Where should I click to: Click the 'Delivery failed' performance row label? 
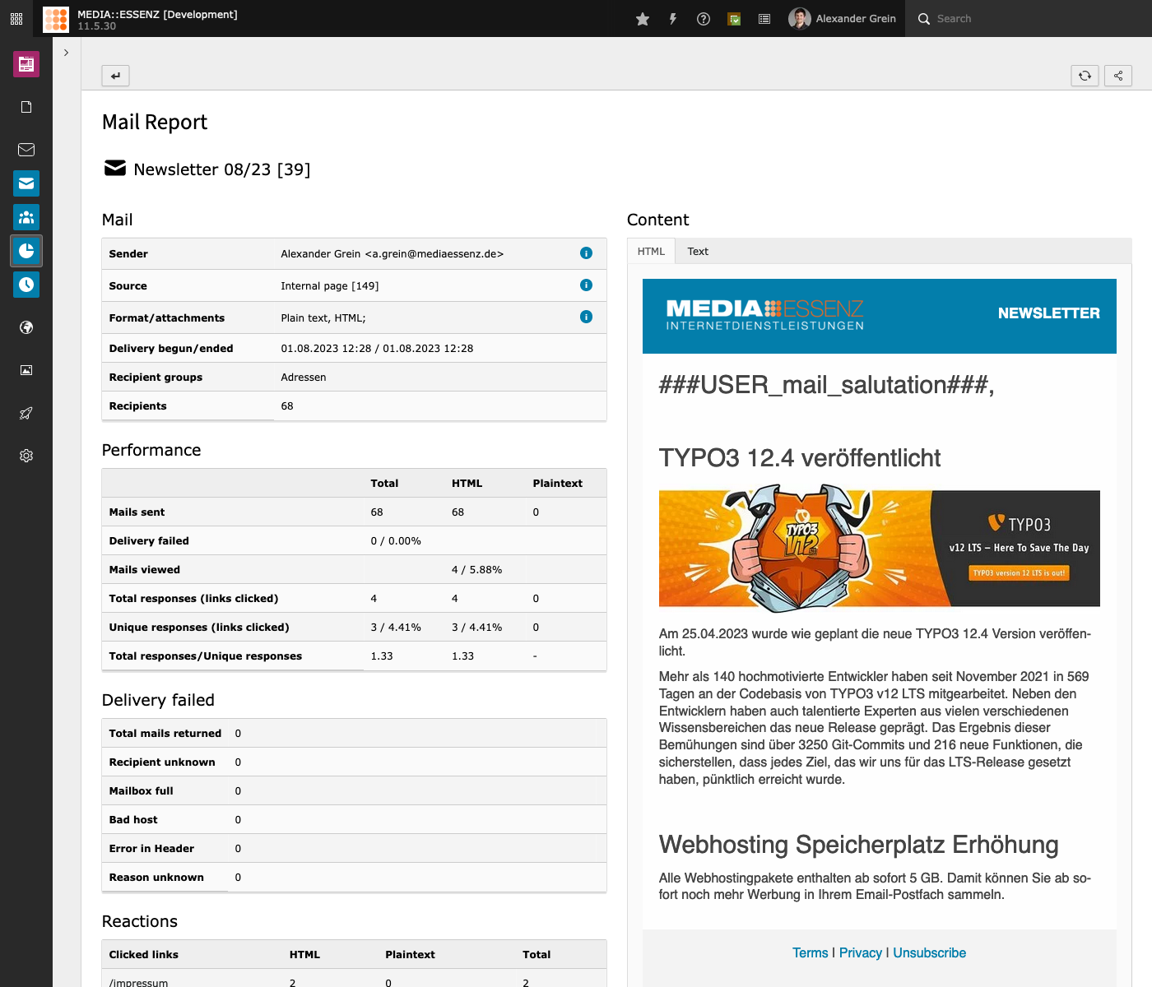(149, 541)
